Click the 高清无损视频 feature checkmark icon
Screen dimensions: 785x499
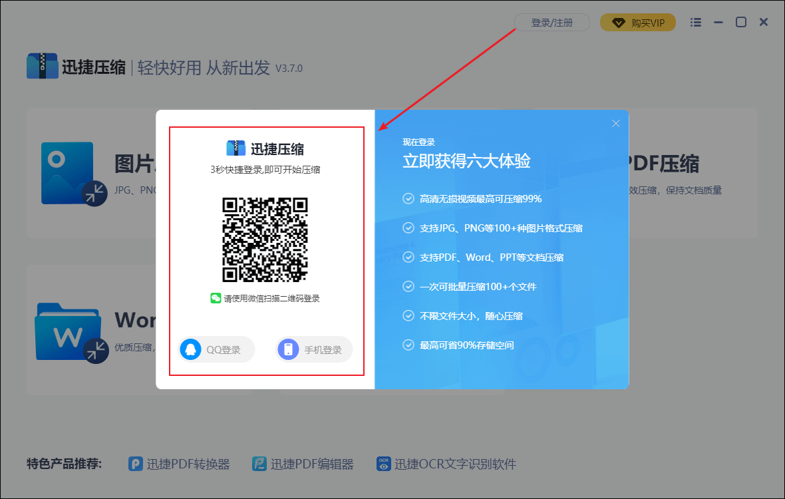408,198
